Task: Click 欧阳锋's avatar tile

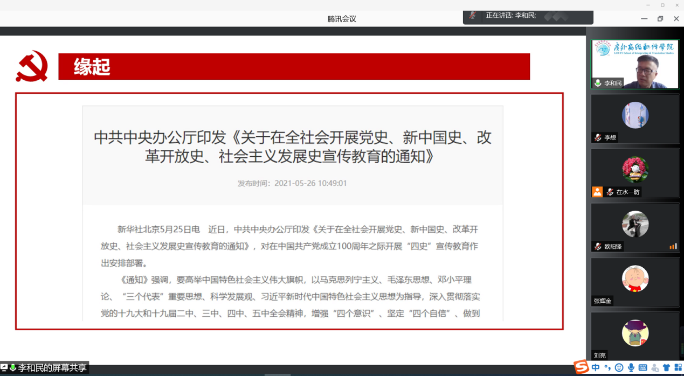Action: pyautogui.click(x=635, y=224)
